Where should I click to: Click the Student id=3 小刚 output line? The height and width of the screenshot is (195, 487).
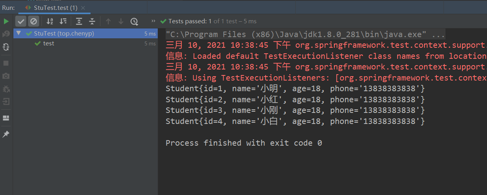coord(295,110)
